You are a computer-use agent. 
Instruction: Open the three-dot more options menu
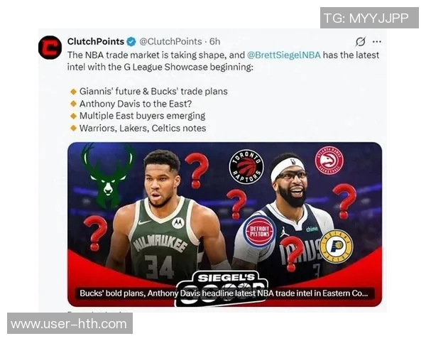[377, 42]
